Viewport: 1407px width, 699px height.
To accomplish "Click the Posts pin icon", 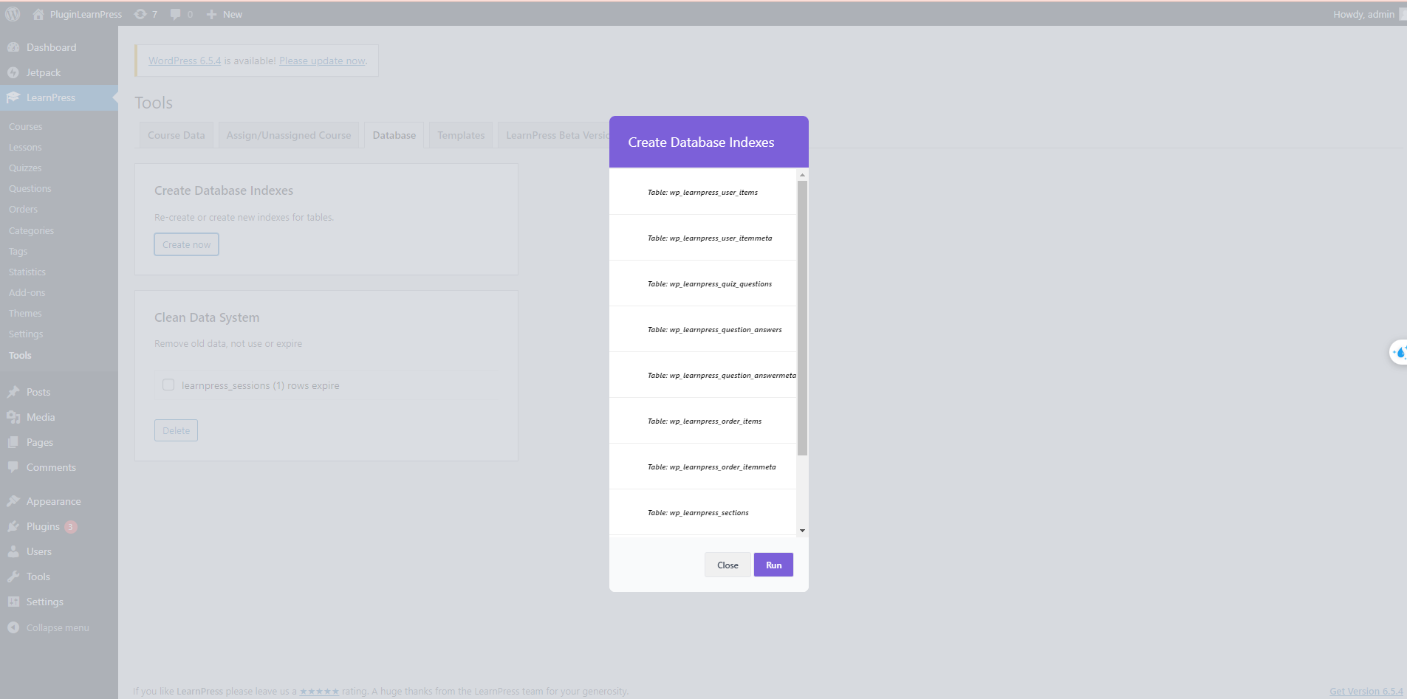I will tap(13, 392).
